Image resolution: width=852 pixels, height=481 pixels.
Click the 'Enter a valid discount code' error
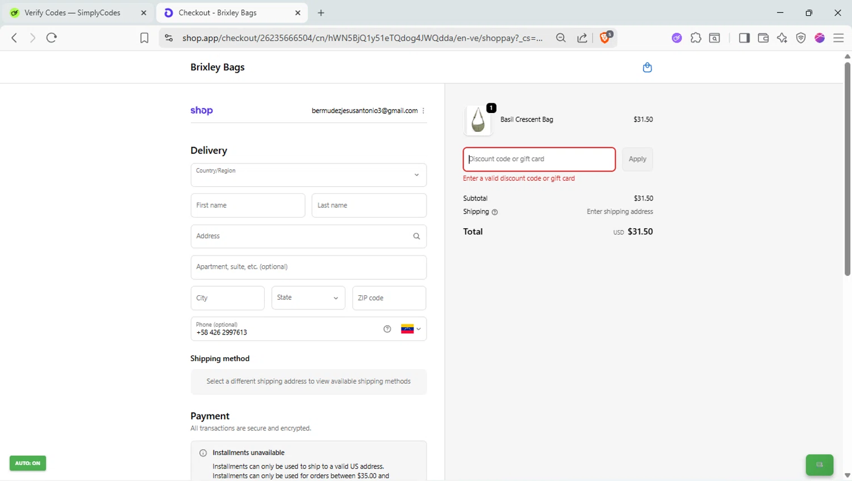point(519,178)
